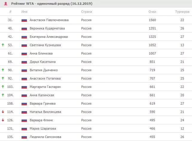Viewport: 192px width, 141px height.
Task: Click the points value 466
Action: pos(152,128)
